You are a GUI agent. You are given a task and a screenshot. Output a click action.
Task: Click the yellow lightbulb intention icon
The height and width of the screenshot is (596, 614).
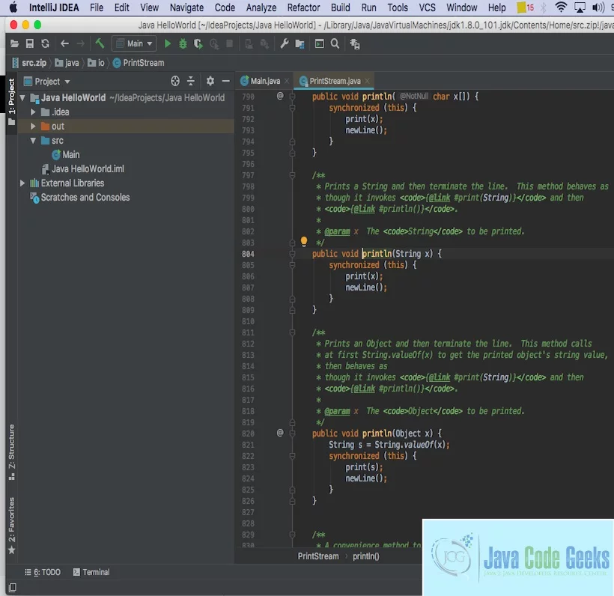click(x=304, y=241)
